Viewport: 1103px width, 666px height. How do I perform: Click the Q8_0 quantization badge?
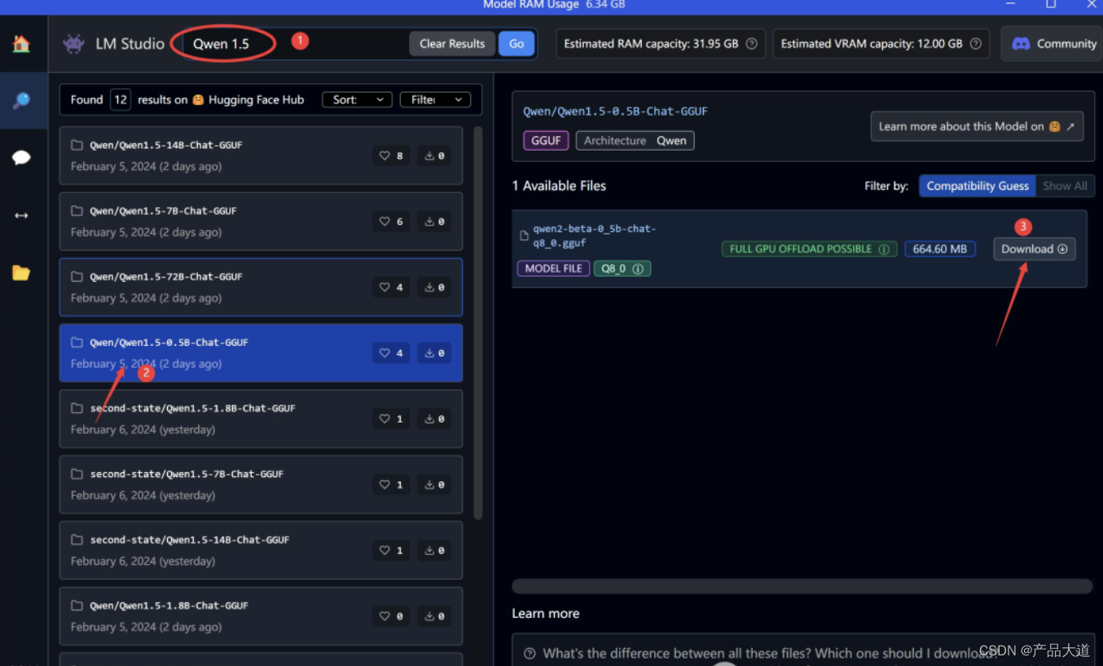pos(622,269)
